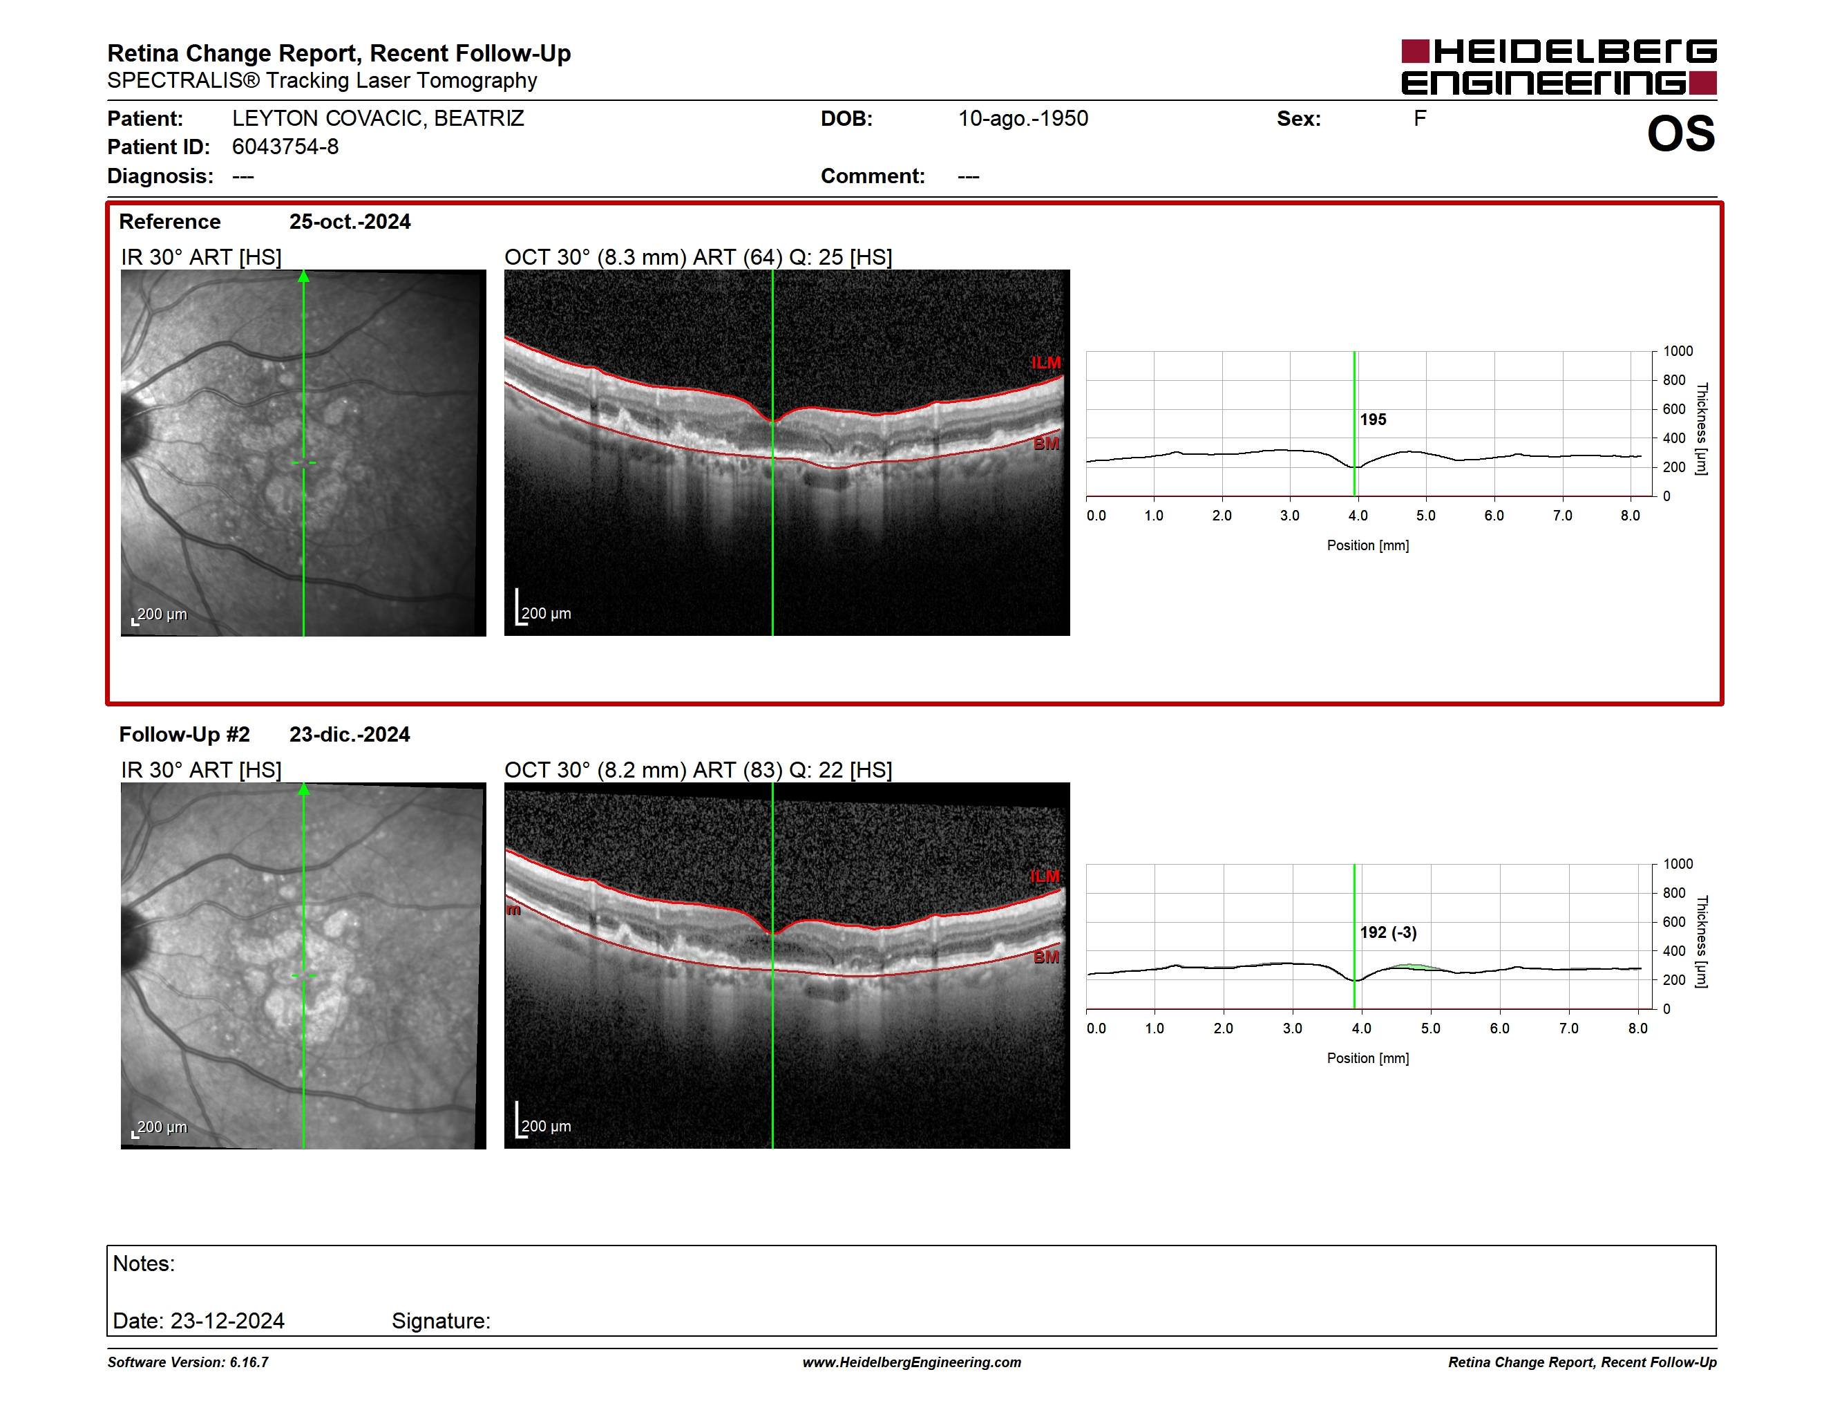Click the green marker line in Follow-Up thickness graph

[x=1353, y=937]
